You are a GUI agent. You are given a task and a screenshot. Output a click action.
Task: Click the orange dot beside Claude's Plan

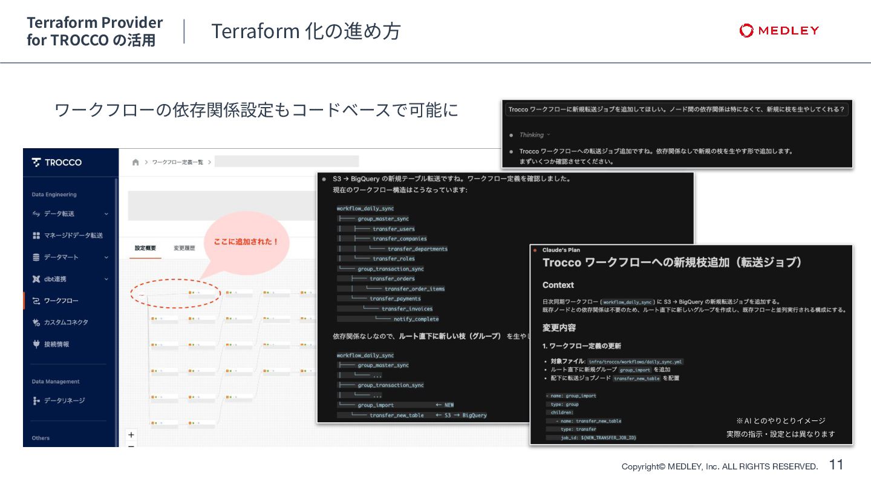pyautogui.click(x=535, y=250)
